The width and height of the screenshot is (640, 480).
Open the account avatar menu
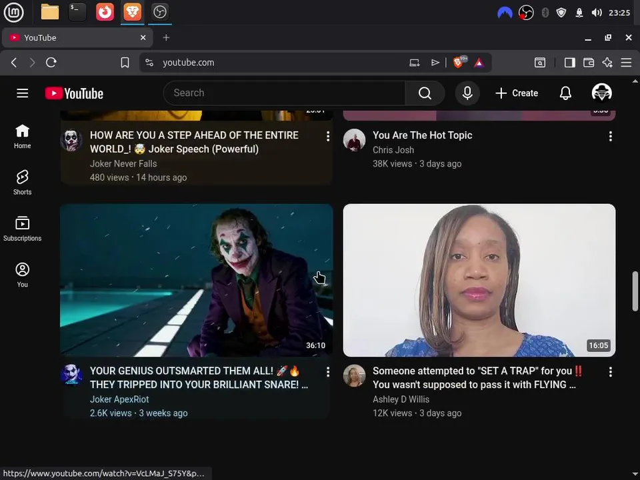601,93
